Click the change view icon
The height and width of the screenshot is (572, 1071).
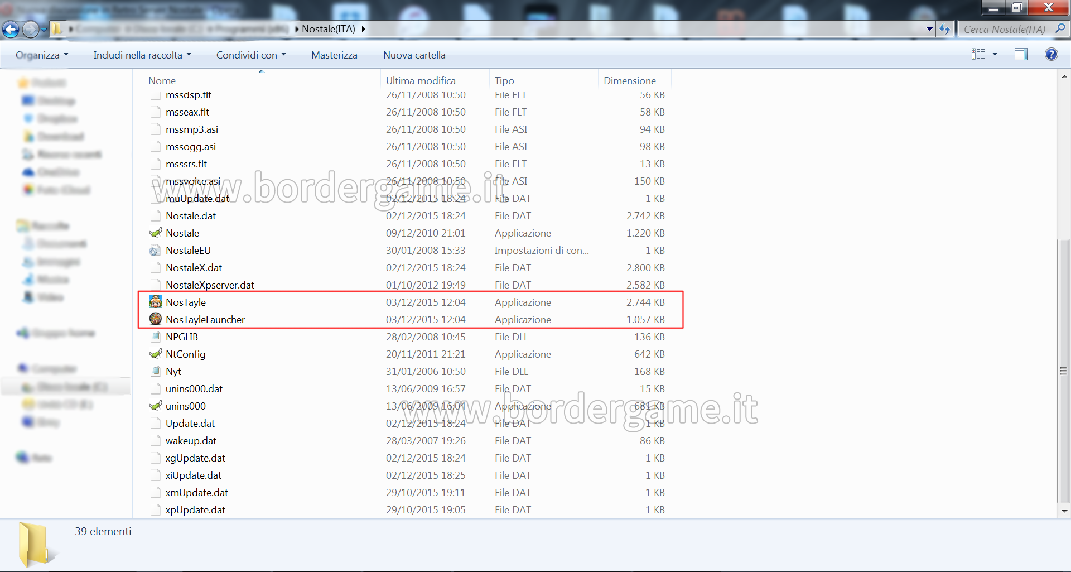tap(978, 54)
